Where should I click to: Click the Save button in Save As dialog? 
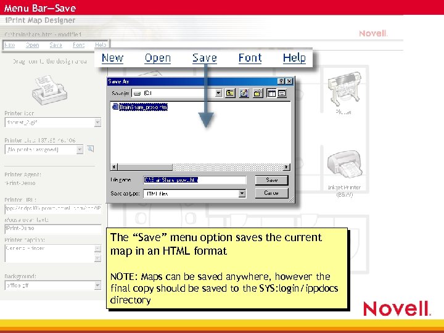click(271, 180)
